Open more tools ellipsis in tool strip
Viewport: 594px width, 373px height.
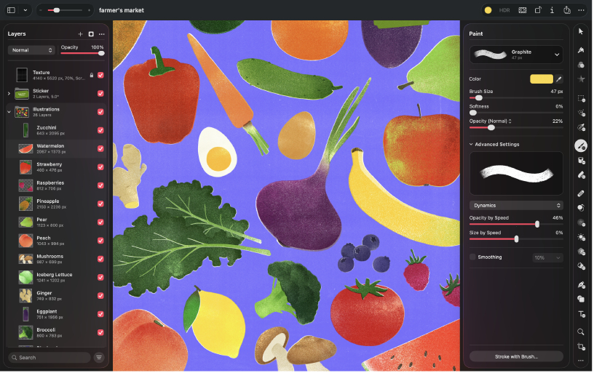tap(582, 361)
